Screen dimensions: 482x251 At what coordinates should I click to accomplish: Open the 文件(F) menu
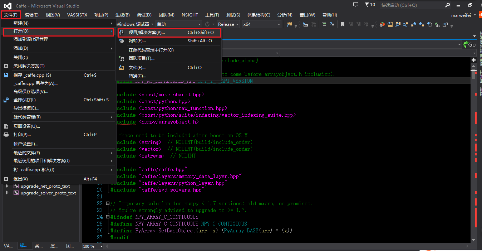point(11,15)
